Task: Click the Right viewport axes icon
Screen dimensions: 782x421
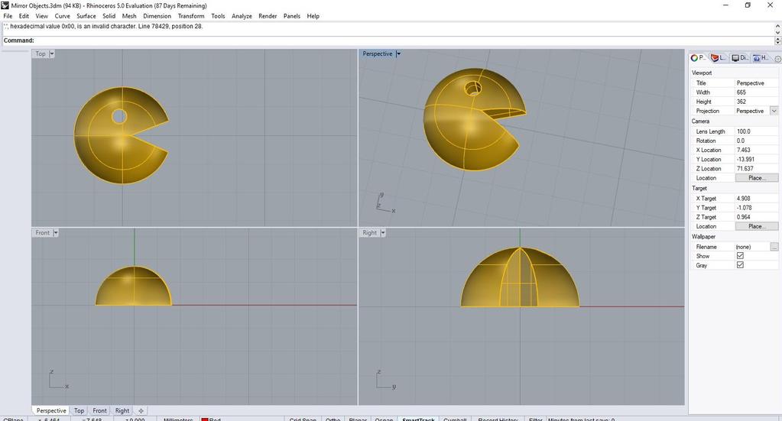Action: tap(387, 379)
